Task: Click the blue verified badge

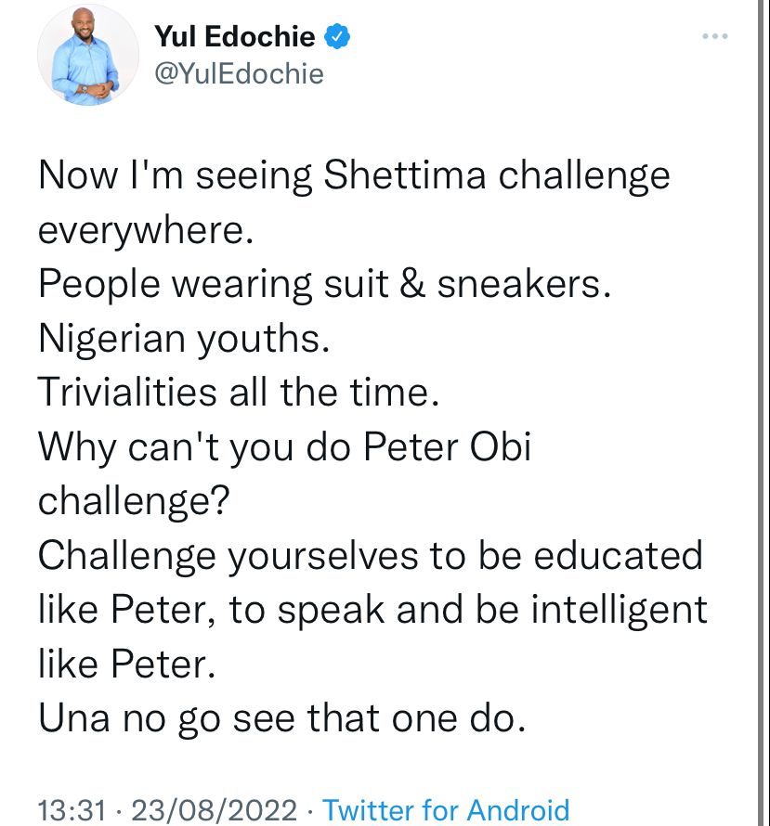Action: click(337, 37)
